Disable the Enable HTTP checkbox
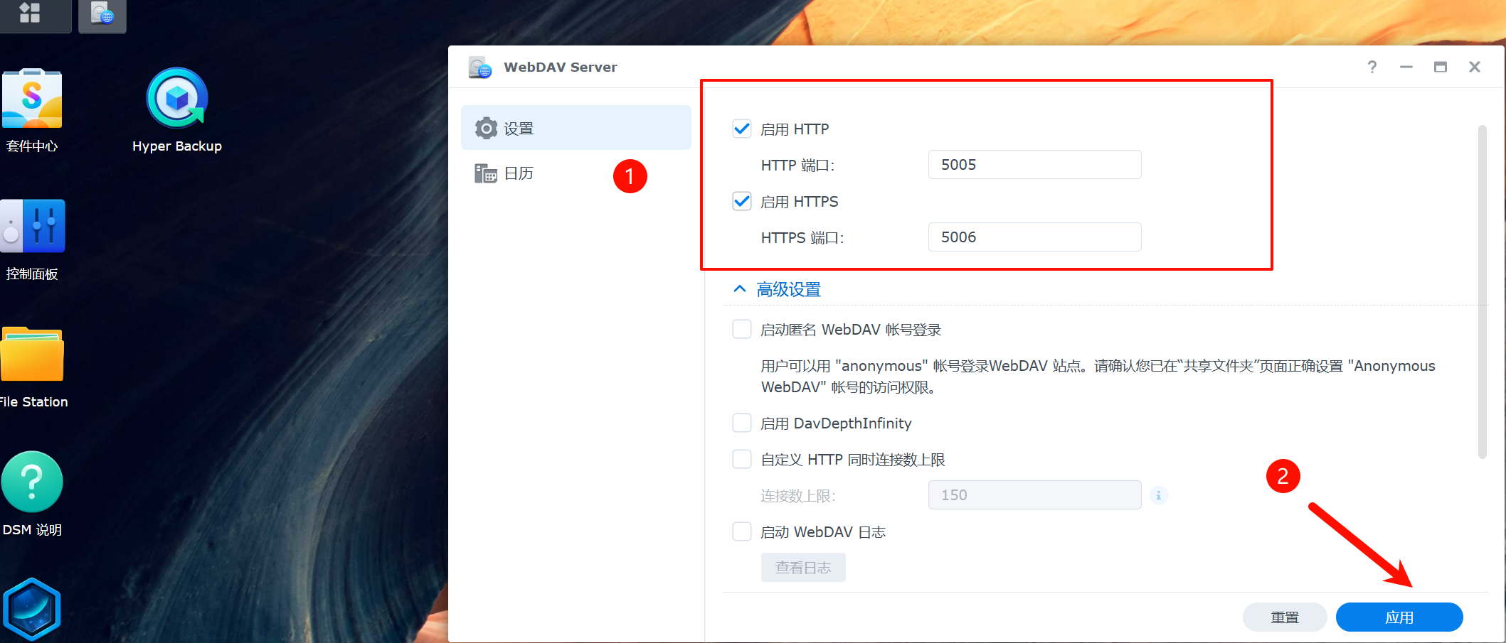The width and height of the screenshot is (1506, 643). pyautogui.click(x=742, y=129)
